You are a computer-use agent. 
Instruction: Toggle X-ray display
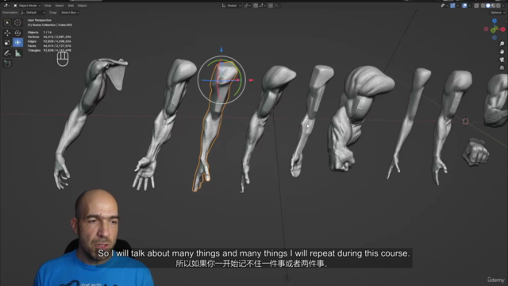476,6
